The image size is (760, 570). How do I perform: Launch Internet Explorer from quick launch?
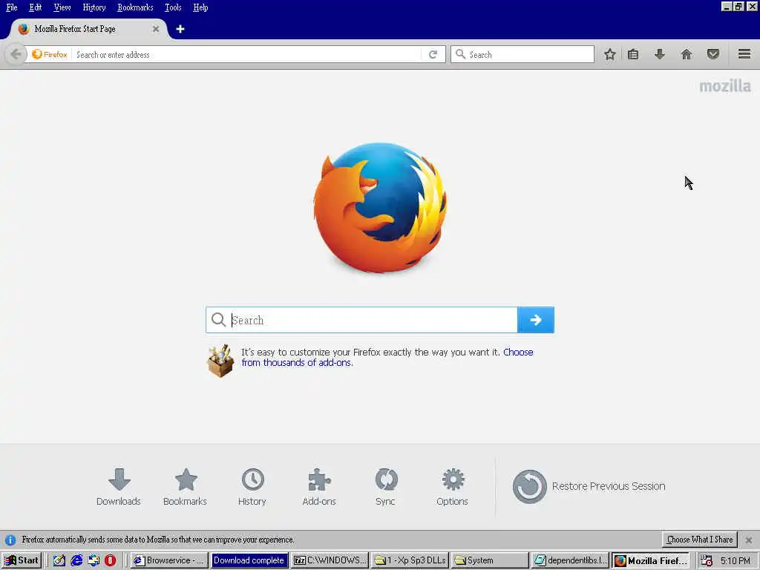click(x=76, y=560)
